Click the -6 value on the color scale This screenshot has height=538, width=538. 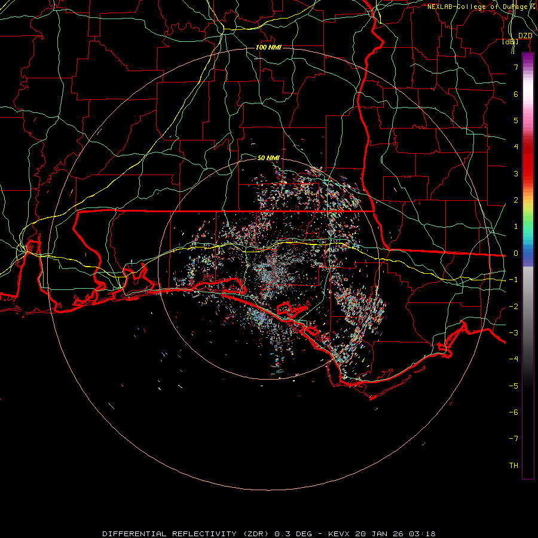[513, 412]
